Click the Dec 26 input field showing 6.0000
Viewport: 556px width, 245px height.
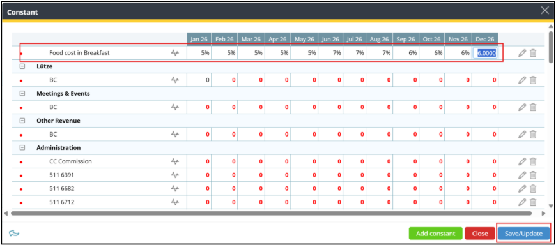486,53
